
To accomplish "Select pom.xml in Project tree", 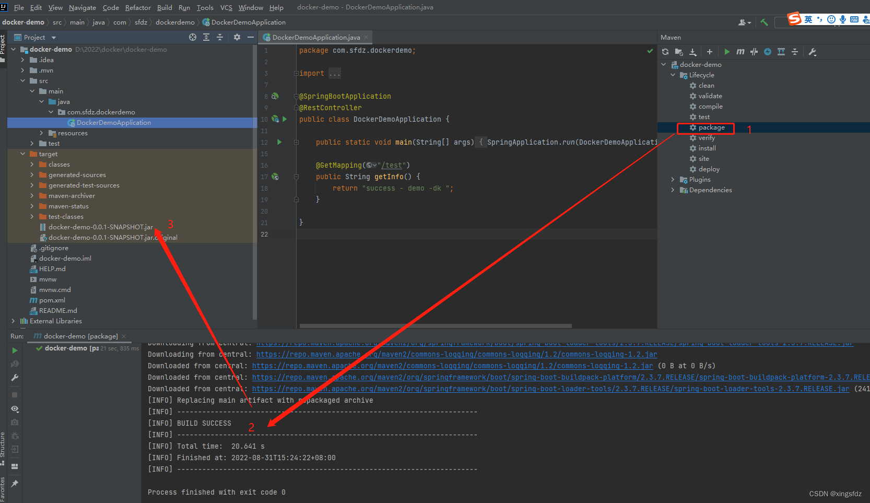I will (x=52, y=300).
